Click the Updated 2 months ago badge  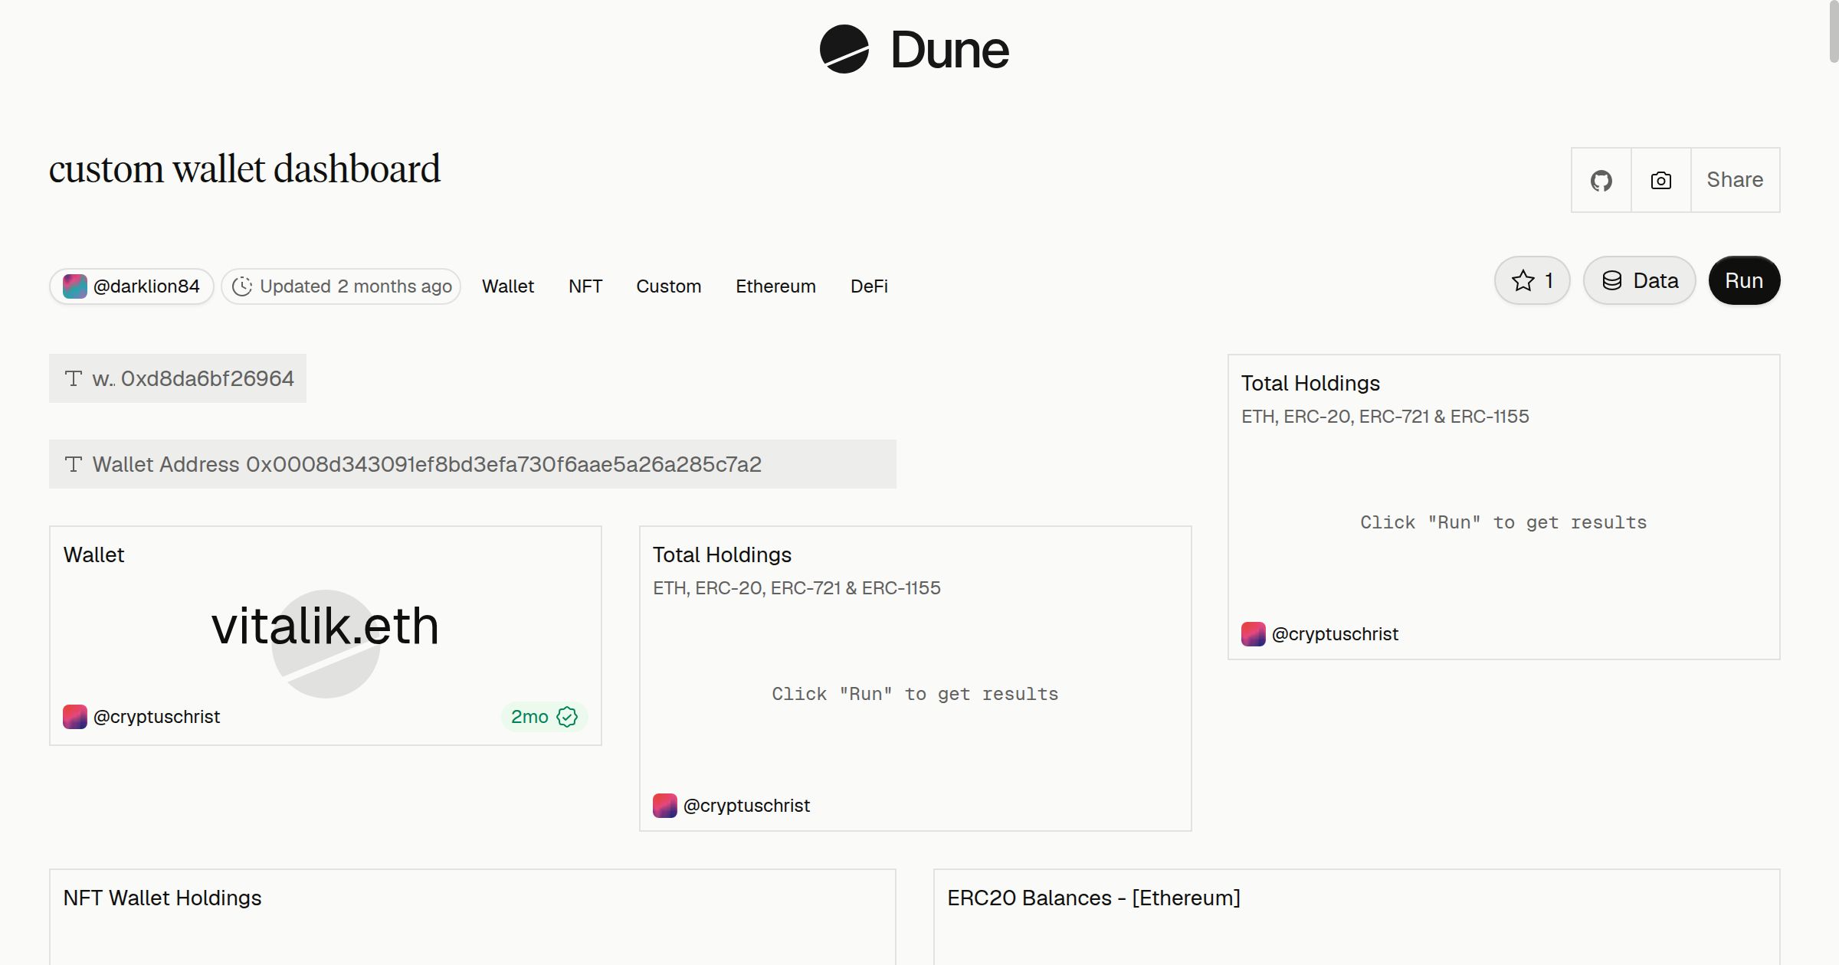coord(341,286)
